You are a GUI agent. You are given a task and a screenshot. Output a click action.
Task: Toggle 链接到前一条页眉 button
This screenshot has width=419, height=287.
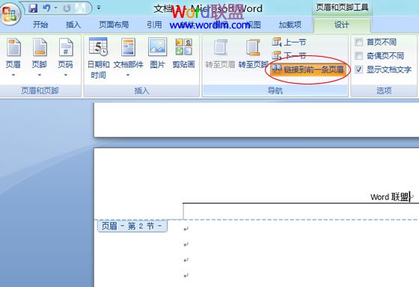[308, 70]
